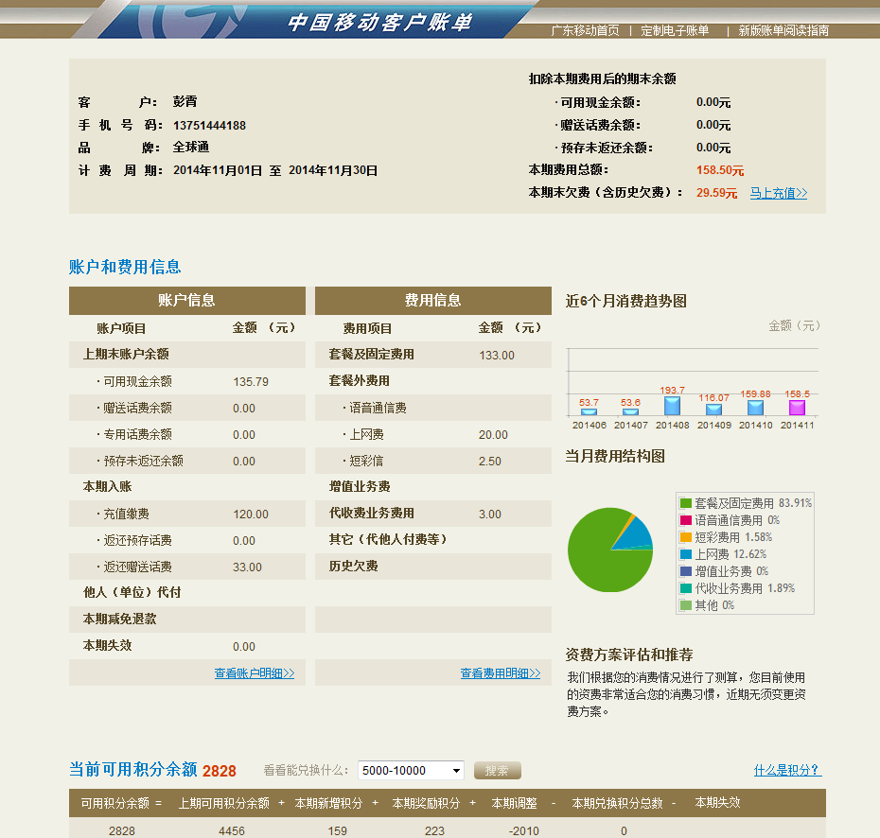The width and height of the screenshot is (880, 838).
Task: Expand the 5000-10000 points range dropdown
Action: click(411, 770)
